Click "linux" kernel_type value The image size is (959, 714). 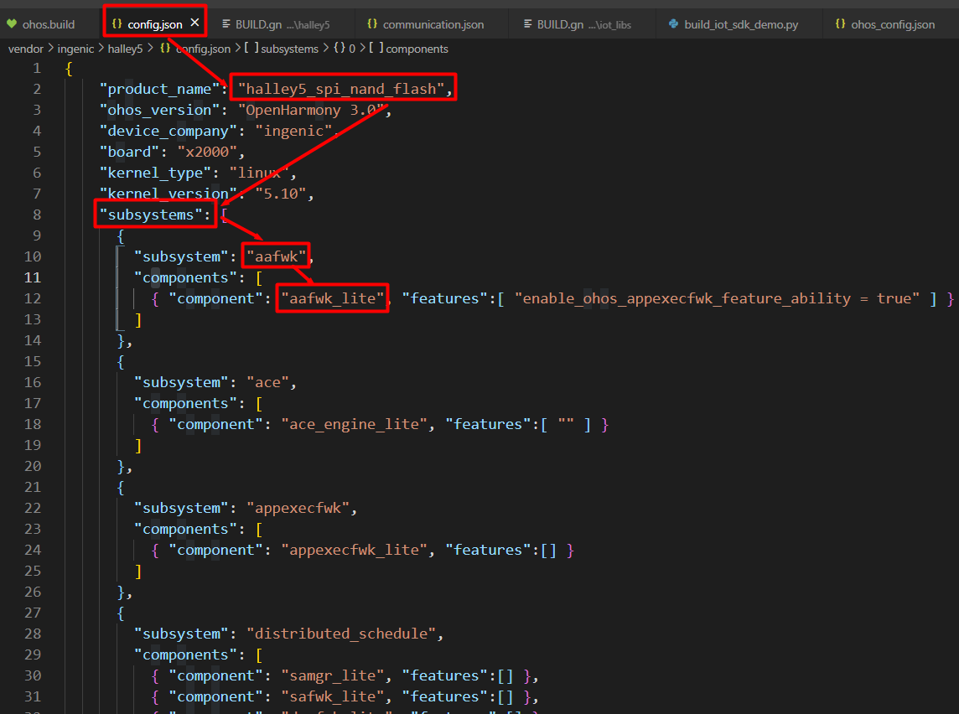pyautogui.click(x=259, y=173)
